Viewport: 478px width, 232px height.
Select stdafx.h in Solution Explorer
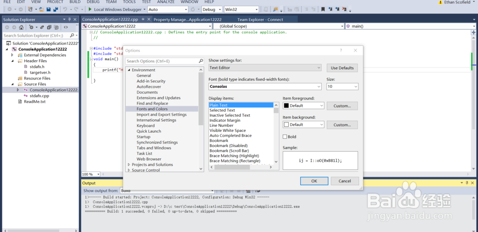coord(37,67)
